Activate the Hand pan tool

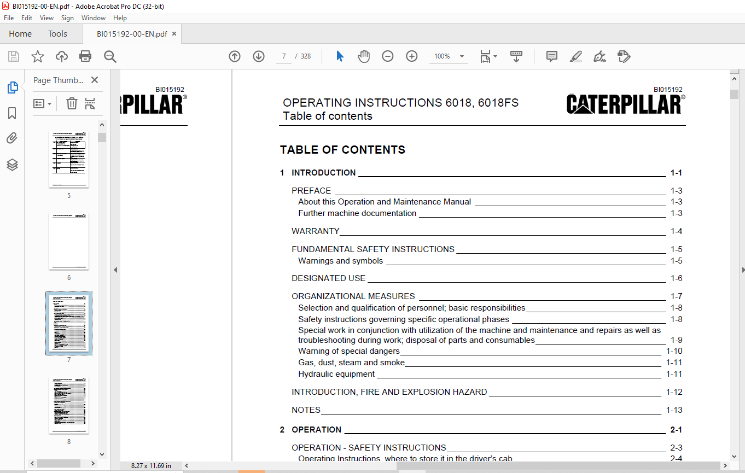(364, 56)
